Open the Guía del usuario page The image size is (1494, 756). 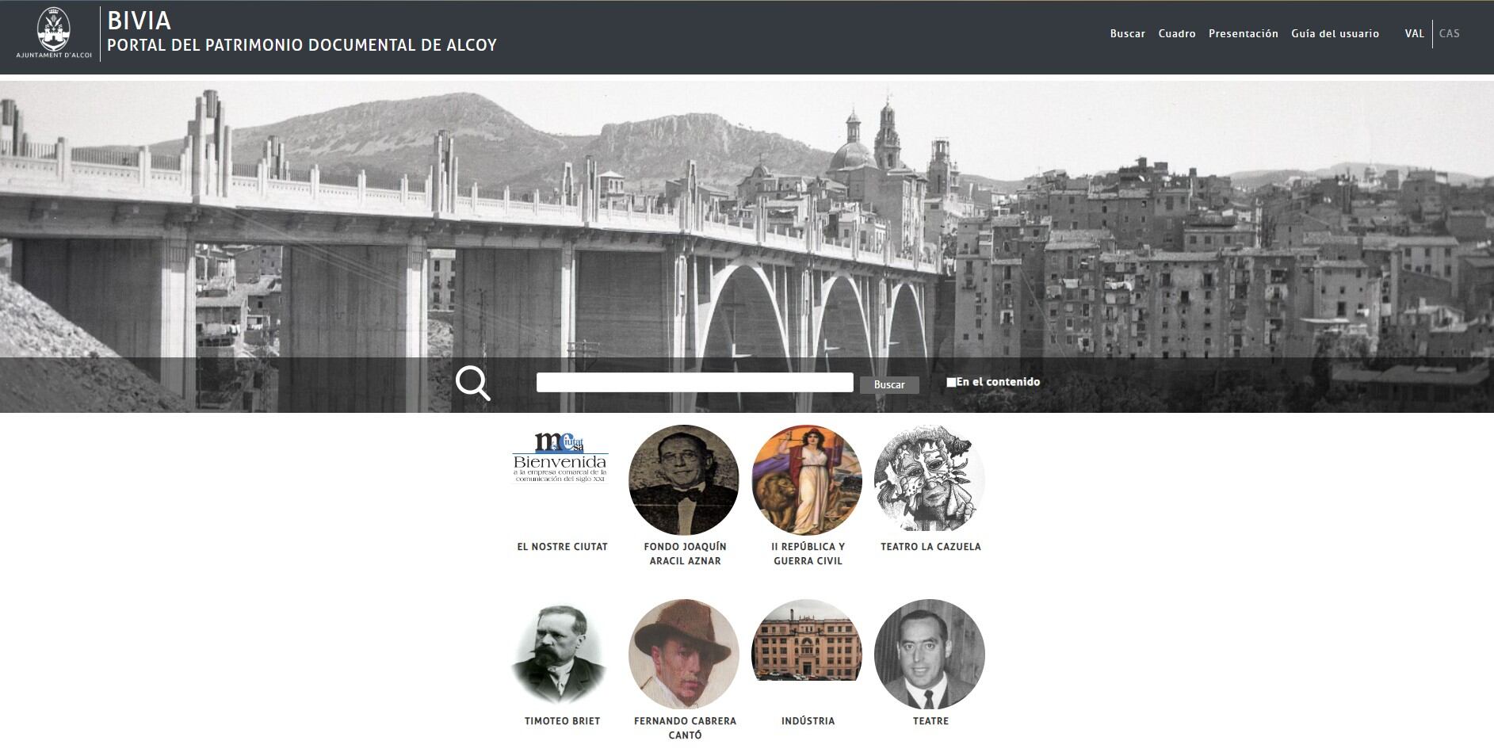coord(1335,33)
